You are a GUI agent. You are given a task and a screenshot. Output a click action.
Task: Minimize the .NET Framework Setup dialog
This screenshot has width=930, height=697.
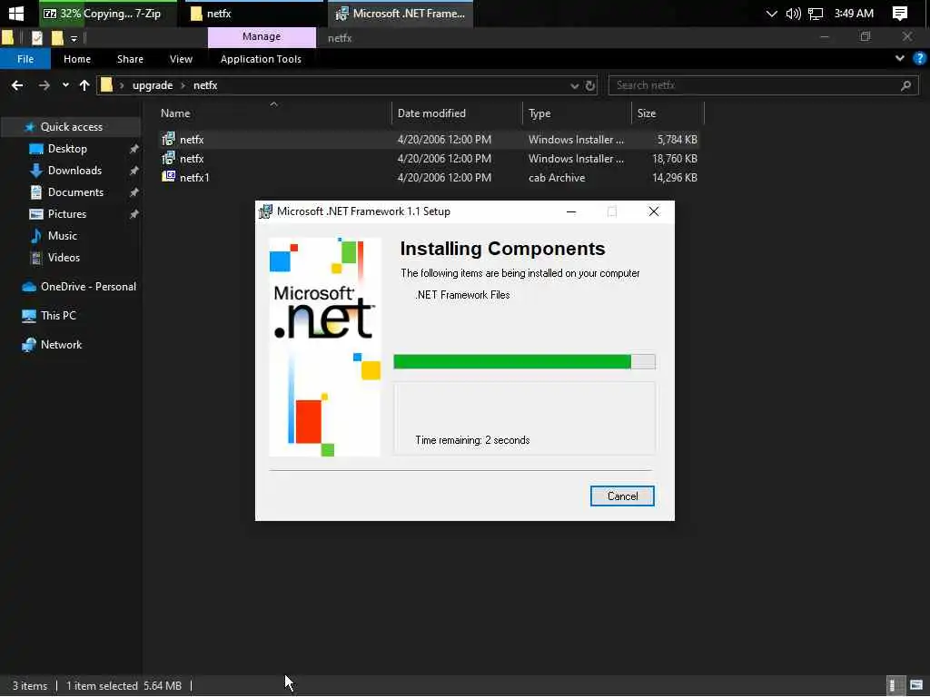click(x=571, y=211)
